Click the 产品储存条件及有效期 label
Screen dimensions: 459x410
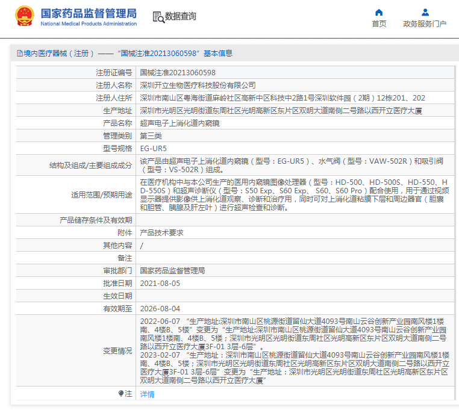coord(96,220)
